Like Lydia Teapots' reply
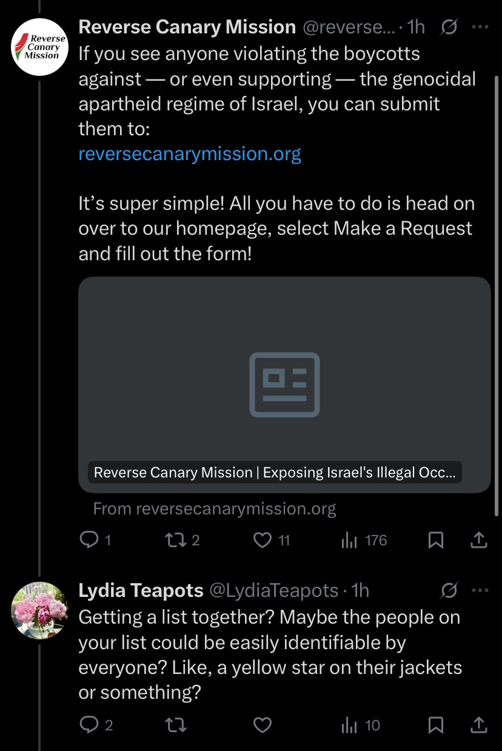The image size is (502, 751). tap(262, 724)
